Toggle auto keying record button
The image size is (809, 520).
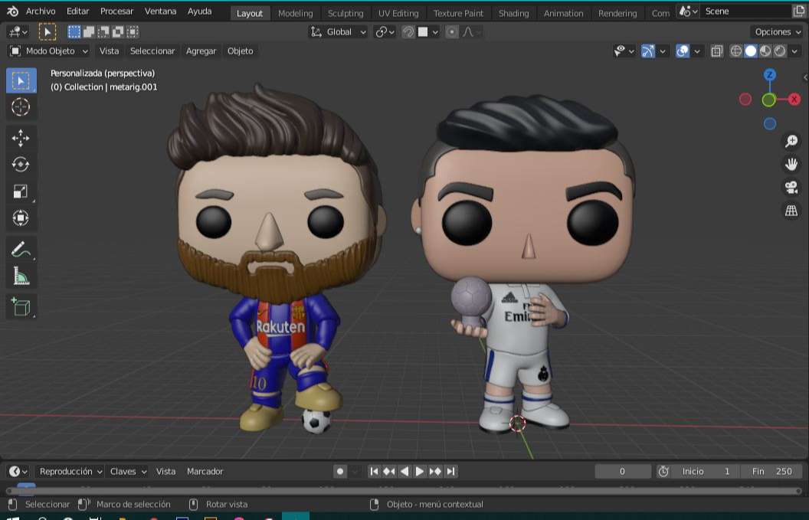point(340,472)
